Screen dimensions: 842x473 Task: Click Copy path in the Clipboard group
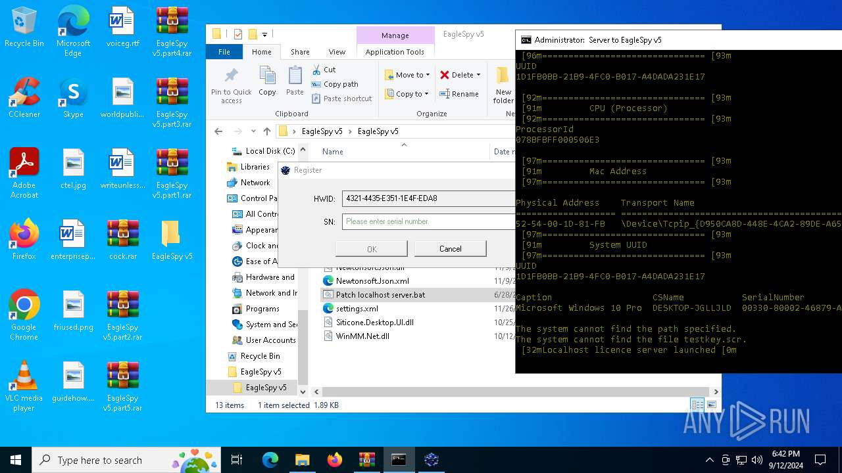point(335,84)
